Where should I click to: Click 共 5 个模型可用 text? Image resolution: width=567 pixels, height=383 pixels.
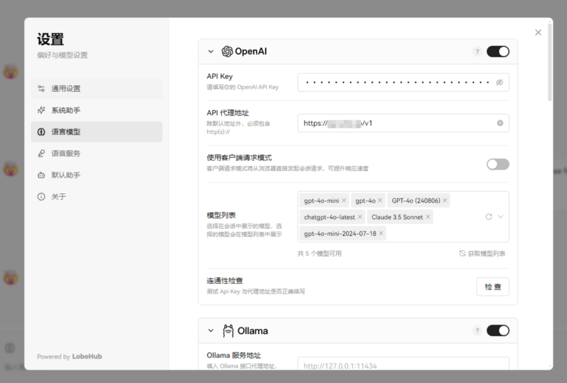(x=320, y=254)
